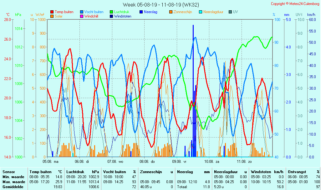The image size is (321, 190).
Task: Click the orange Solar legend swatch
Action: click(52, 16)
